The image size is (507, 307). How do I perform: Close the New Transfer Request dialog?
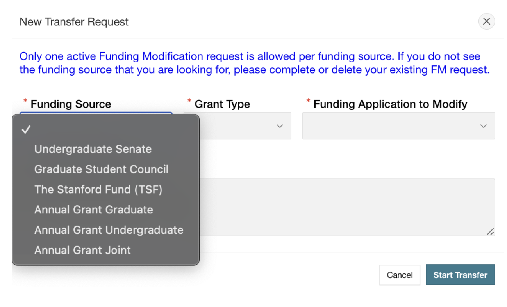point(486,21)
